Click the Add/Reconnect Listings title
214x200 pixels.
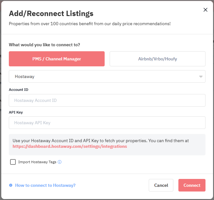(x=51, y=14)
